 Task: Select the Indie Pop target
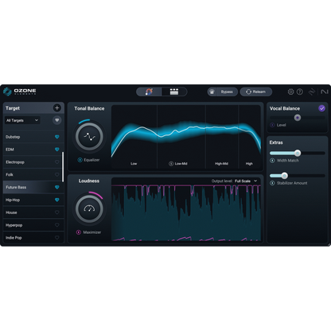[33, 238]
